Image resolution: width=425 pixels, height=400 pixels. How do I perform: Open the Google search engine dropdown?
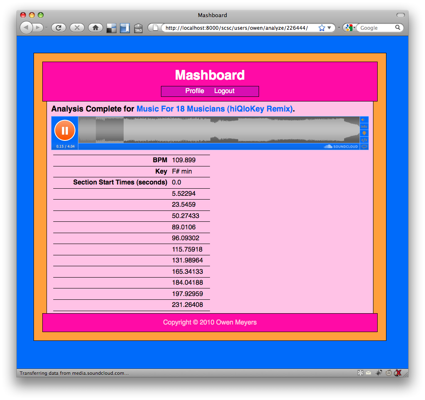click(350, 28)
